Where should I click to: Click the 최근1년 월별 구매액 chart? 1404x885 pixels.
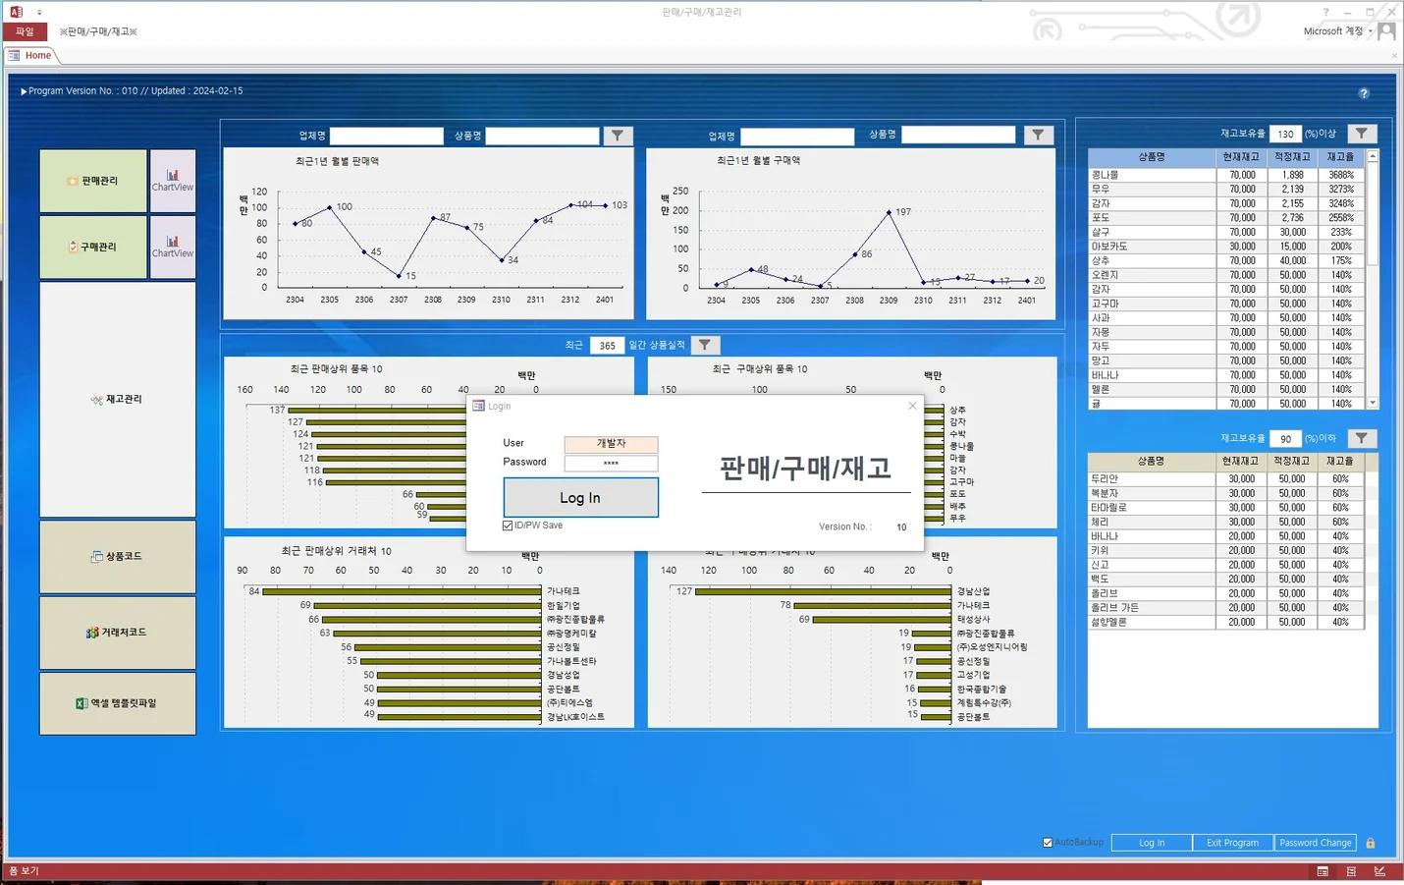point(850,234)
